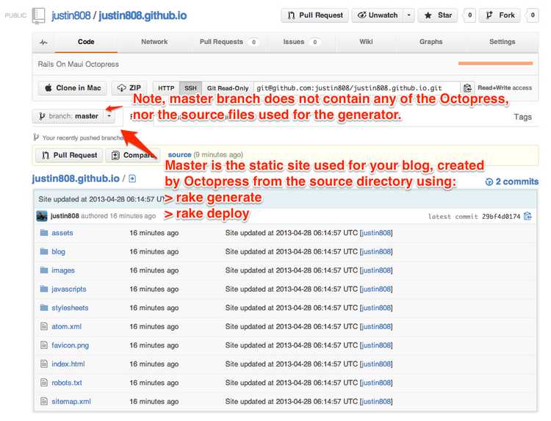The image size is (551, 421).
Task: Click the pulse activity icon tab
Action: point(44,42)
